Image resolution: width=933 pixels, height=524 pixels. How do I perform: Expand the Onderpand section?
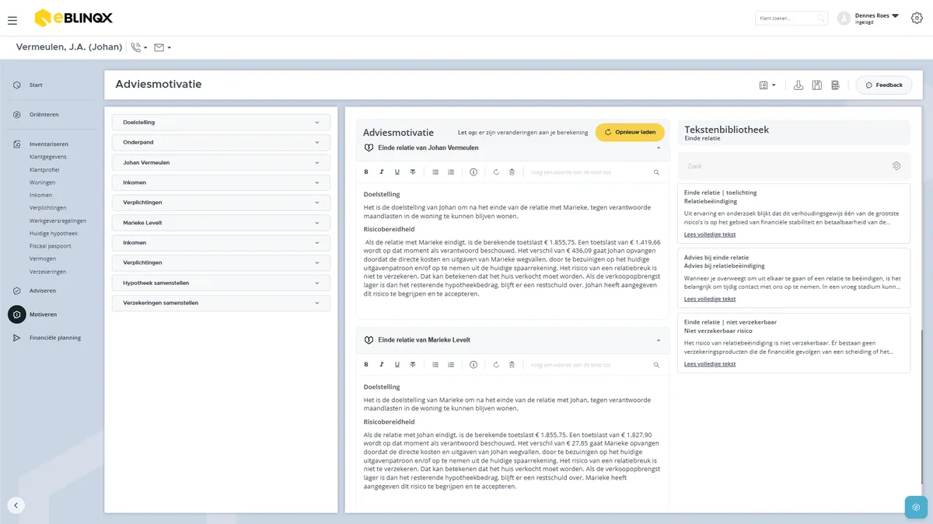[221, 142]
